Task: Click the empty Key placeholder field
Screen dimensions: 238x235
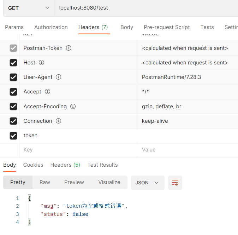Action: tap(78, 150)
